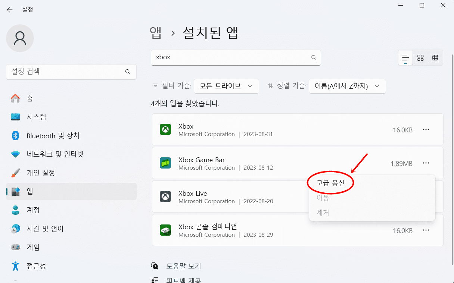Click the Xbox app icon
Screen dimensions: 454x283
pyautogui.click(x=165, y=130)
